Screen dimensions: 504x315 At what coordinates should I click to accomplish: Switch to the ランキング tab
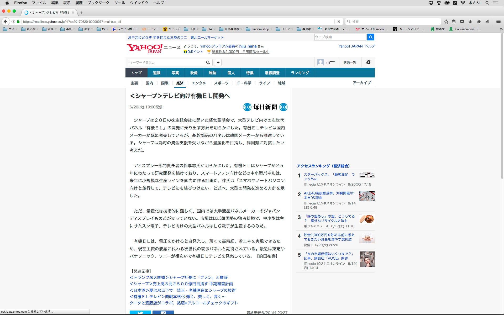[300, 73]
